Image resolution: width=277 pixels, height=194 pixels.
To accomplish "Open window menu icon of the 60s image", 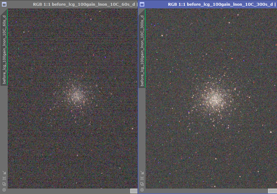I will (x=4, y=4).
